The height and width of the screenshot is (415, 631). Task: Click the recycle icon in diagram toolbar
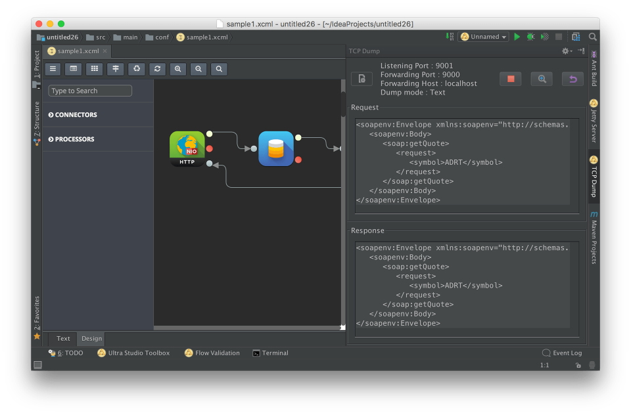136,69
